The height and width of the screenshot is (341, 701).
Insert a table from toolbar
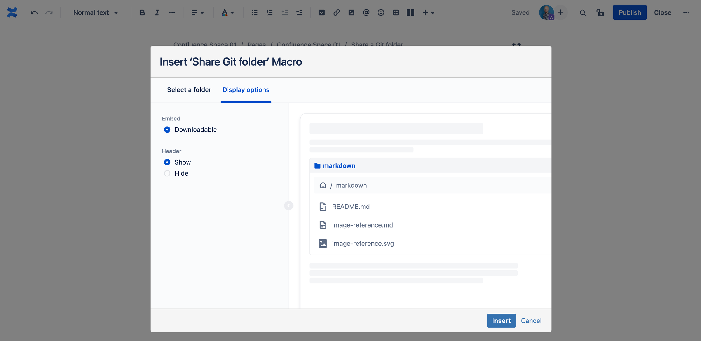point(396,12)
